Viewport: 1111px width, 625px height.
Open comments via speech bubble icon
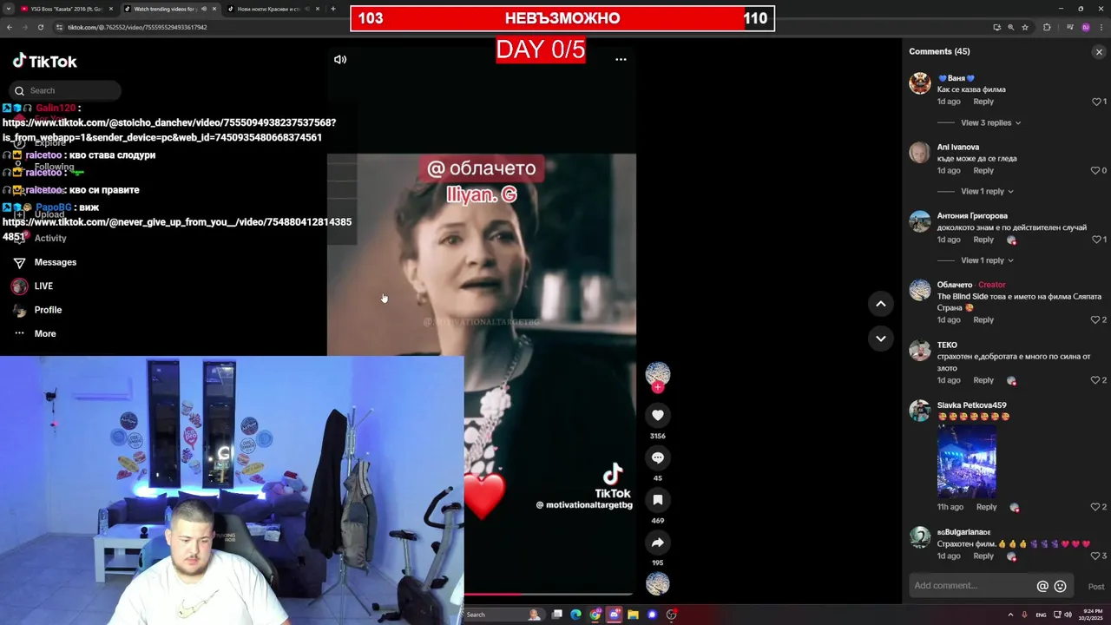click(658, 457)
